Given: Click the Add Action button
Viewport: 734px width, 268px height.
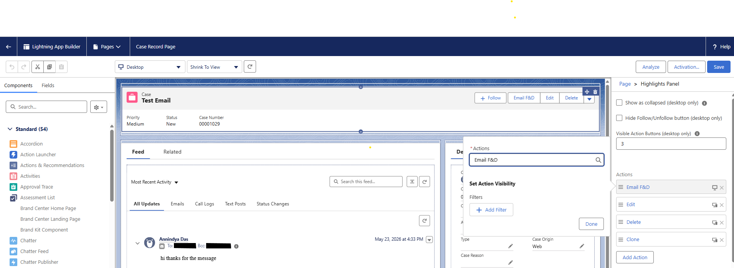Looking at the screenshot, I should [x=635, y=257].
